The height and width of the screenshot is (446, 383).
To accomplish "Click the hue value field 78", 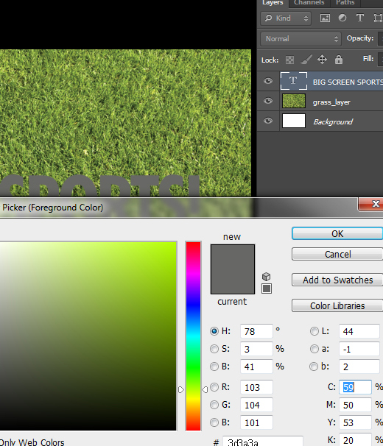I will tap(256, 331).
